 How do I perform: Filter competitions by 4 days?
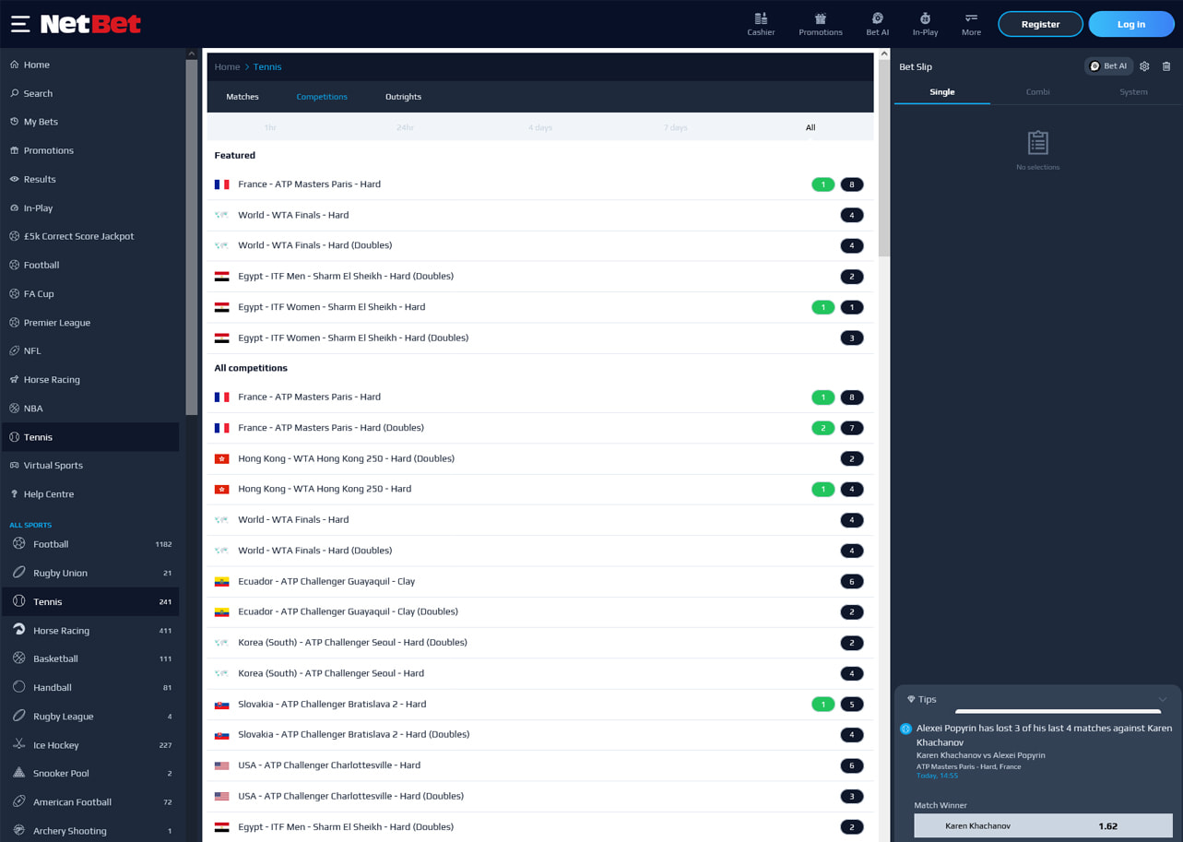(540, 127)
